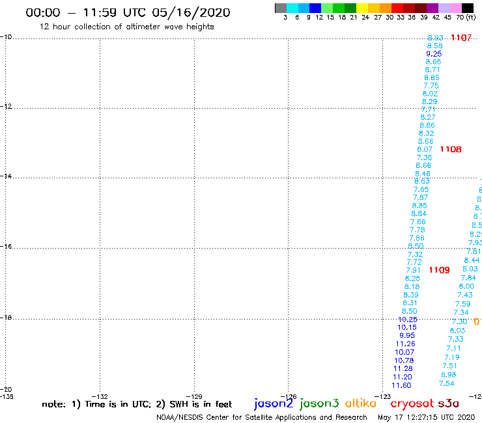Click the dark blue 10.07 reading
The height and width of the screenshot is (423, 482).
[404, 352]
